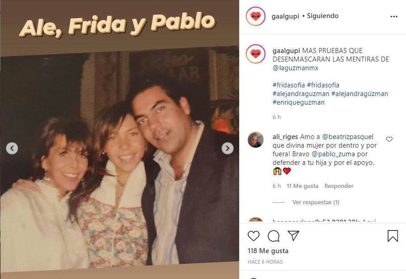Viewport: 406px width, 279px height.
Task: Open gaalgupi profile avatar in header
Action: (255, 16)
